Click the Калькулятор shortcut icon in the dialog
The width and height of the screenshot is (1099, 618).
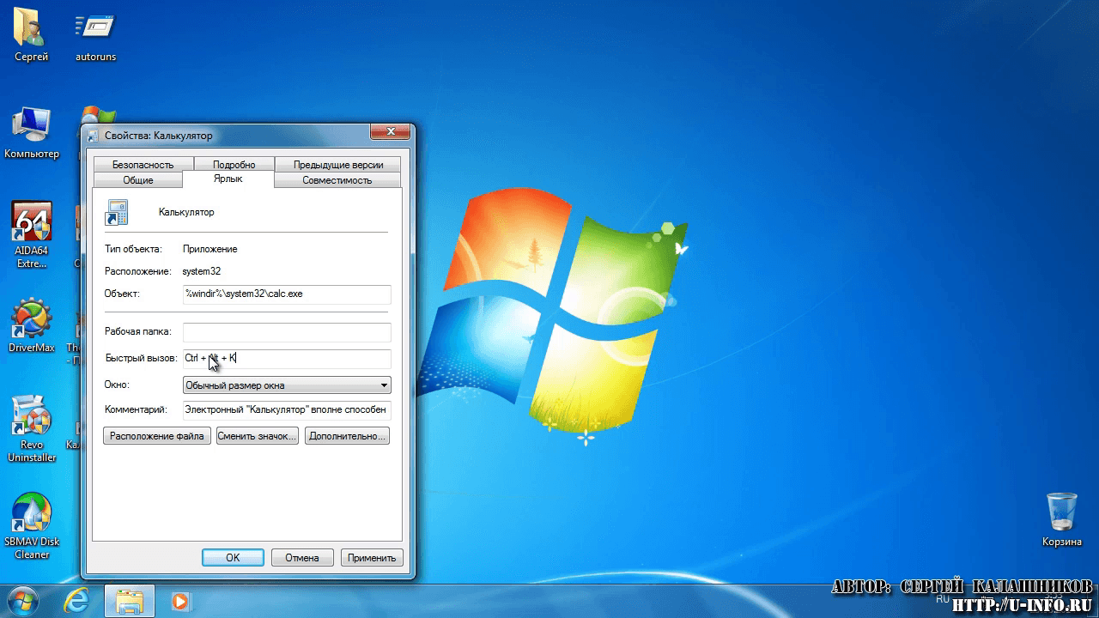click(x=116, y=212)
